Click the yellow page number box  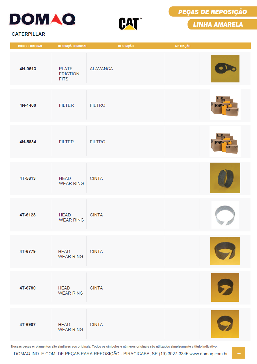[238, 353]
